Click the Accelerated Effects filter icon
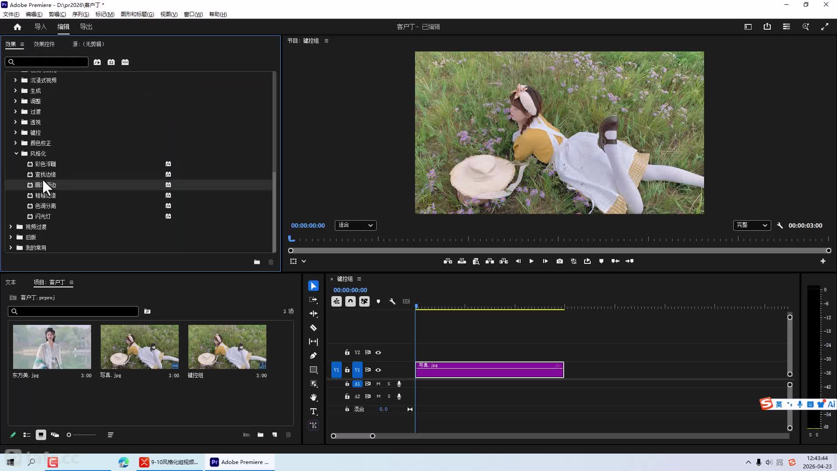Viewport: 837px width, 471px height. tap(97, 62)
